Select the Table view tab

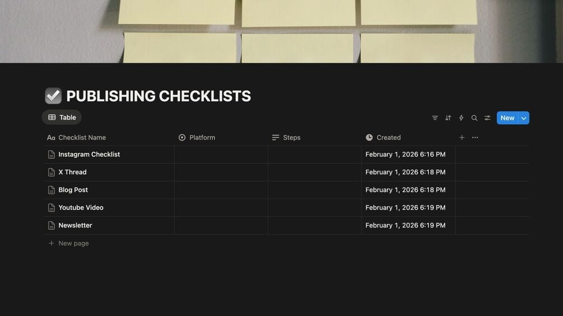(62, 117)
